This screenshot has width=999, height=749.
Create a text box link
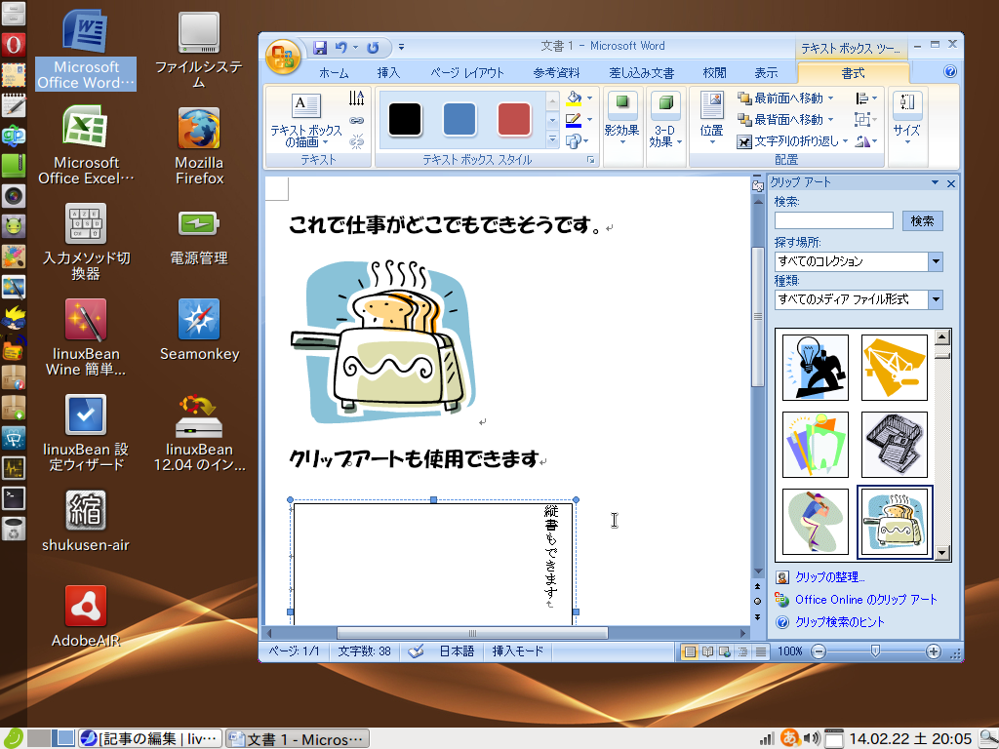click(357, 120)
